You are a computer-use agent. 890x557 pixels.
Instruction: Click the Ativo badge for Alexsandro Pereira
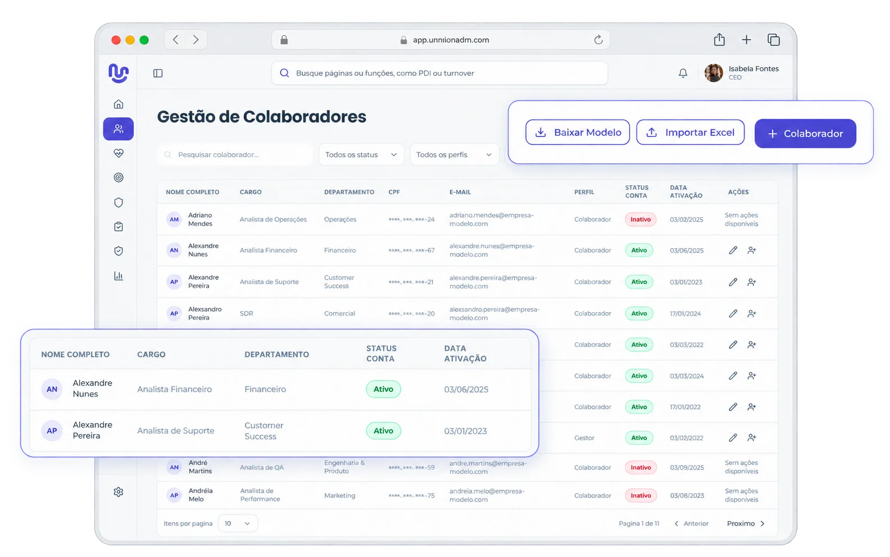point(639,313)
